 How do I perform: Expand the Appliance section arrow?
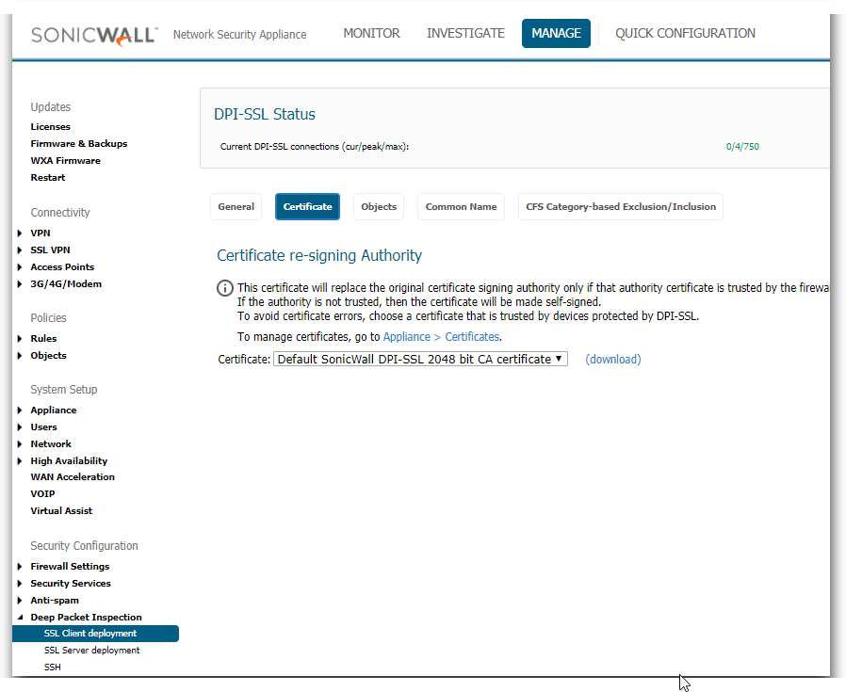click(x=20, y=410)
